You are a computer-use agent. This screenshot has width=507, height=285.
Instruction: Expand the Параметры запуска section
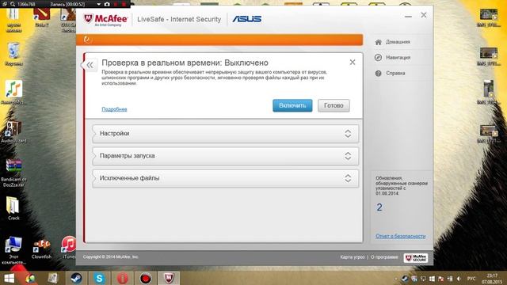(x=225, y=156)
